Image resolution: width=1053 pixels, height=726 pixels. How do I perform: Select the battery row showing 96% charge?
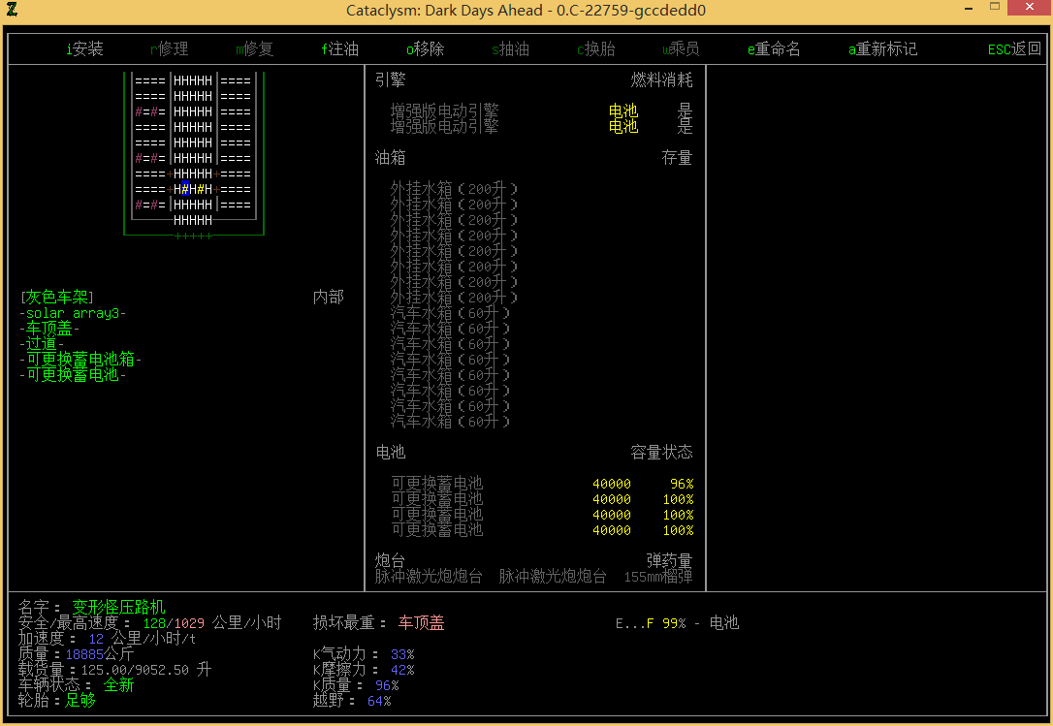(x=542, y=484)
